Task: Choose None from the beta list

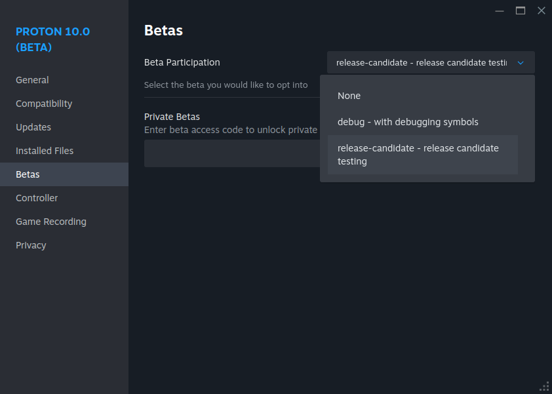Action: click(349, 96)
